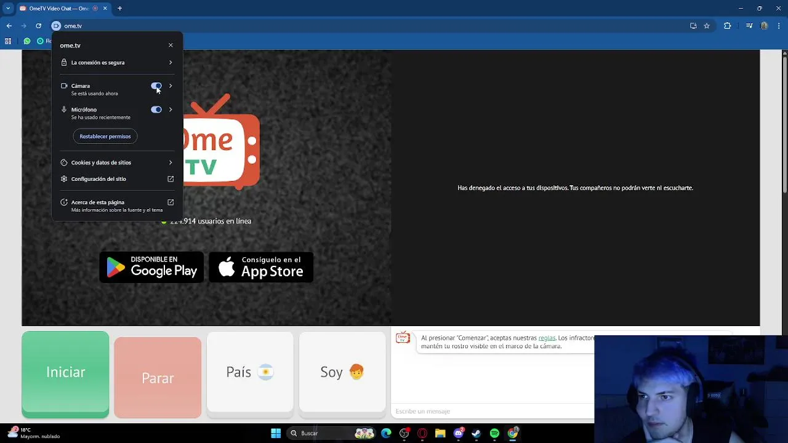Open the Soy gender selector
This screenshot has width=788, height=443.
(x=342, y=372)
